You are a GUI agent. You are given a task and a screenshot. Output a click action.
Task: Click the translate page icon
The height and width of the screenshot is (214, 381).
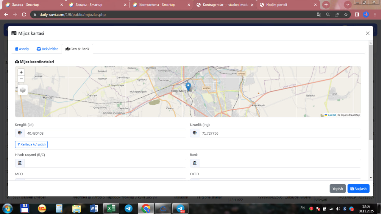(x=319, y=15)
